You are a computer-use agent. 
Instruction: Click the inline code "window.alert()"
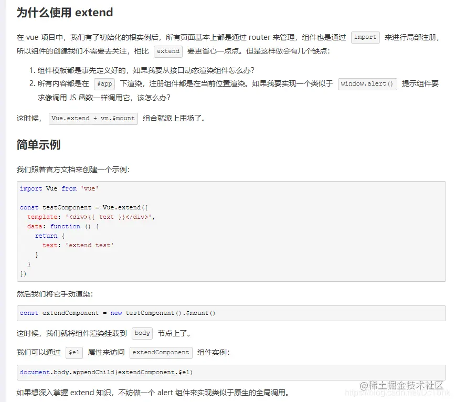[x=367, y=84]
